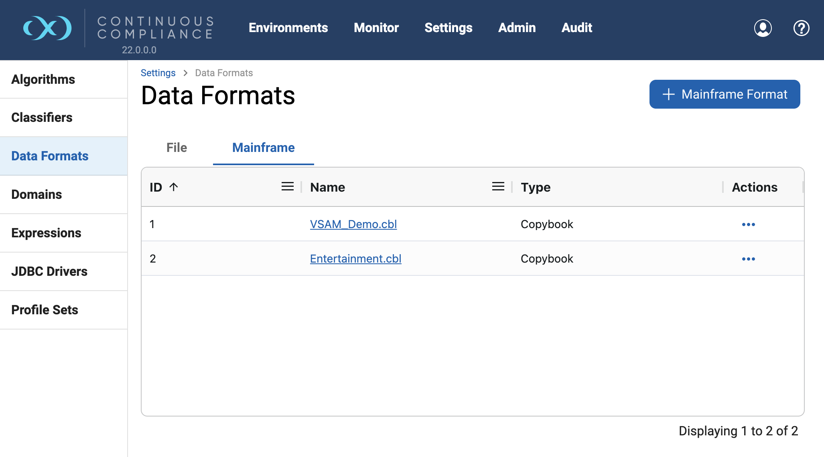Image resolution: width=824 pixels, height=457 pixels.
Task: Open the Entertainment.cbl link
Action: (355, 259)
